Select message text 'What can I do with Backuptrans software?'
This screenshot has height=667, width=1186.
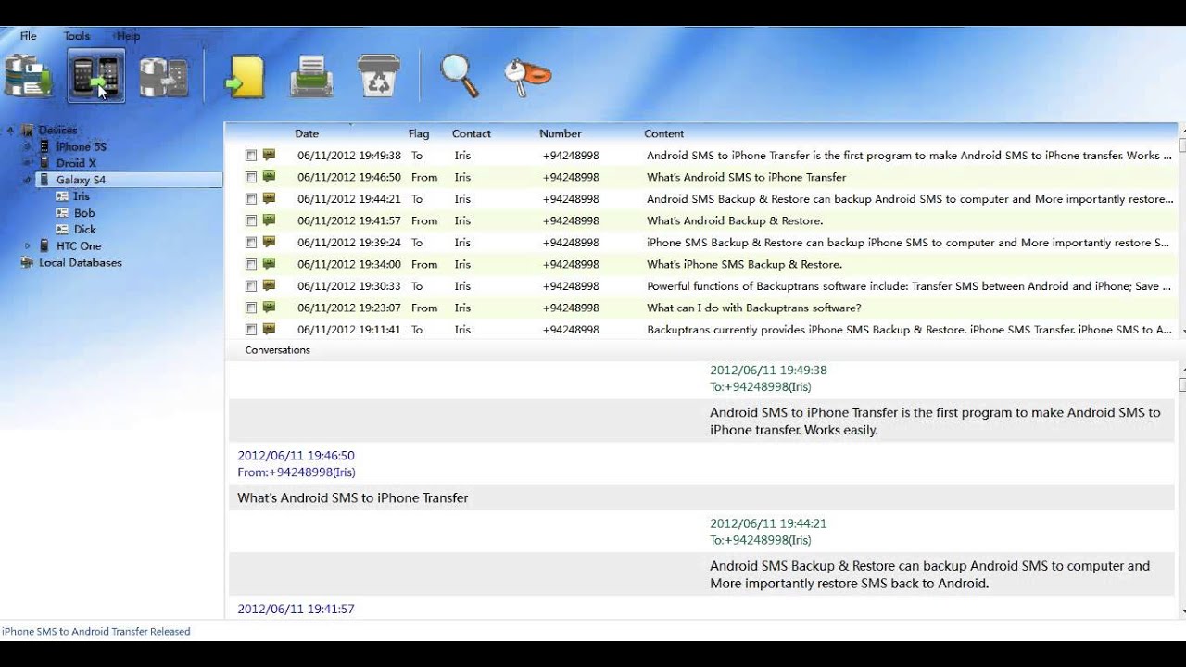coord(754,308)
